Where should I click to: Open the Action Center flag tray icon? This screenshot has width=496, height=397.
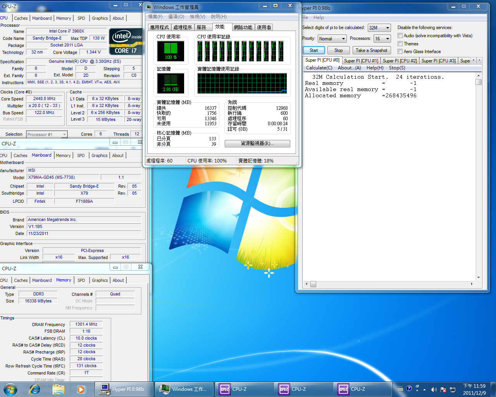coord(443,389)
